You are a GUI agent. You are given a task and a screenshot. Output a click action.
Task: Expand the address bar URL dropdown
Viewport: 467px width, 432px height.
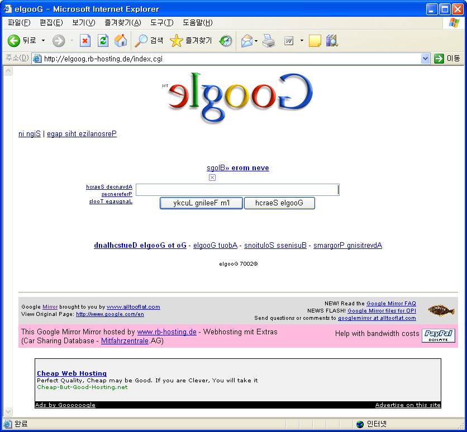tap(425, 59)
